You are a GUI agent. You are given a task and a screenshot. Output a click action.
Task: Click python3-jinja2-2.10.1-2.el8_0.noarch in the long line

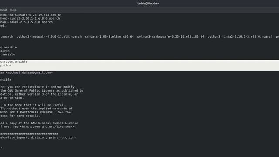[240, 37]
